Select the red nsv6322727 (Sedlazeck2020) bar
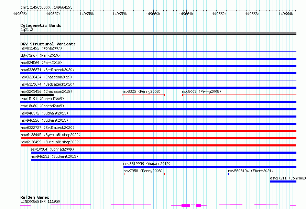 [x=158, y=131]
